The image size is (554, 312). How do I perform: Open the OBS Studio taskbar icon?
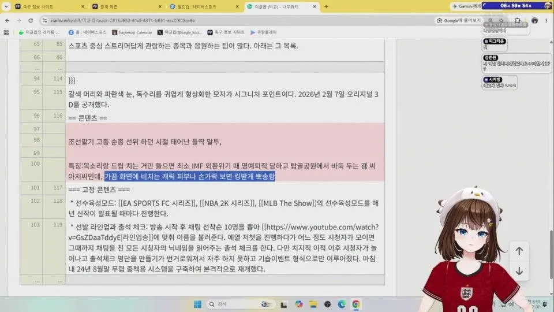[x=328, y=304]
